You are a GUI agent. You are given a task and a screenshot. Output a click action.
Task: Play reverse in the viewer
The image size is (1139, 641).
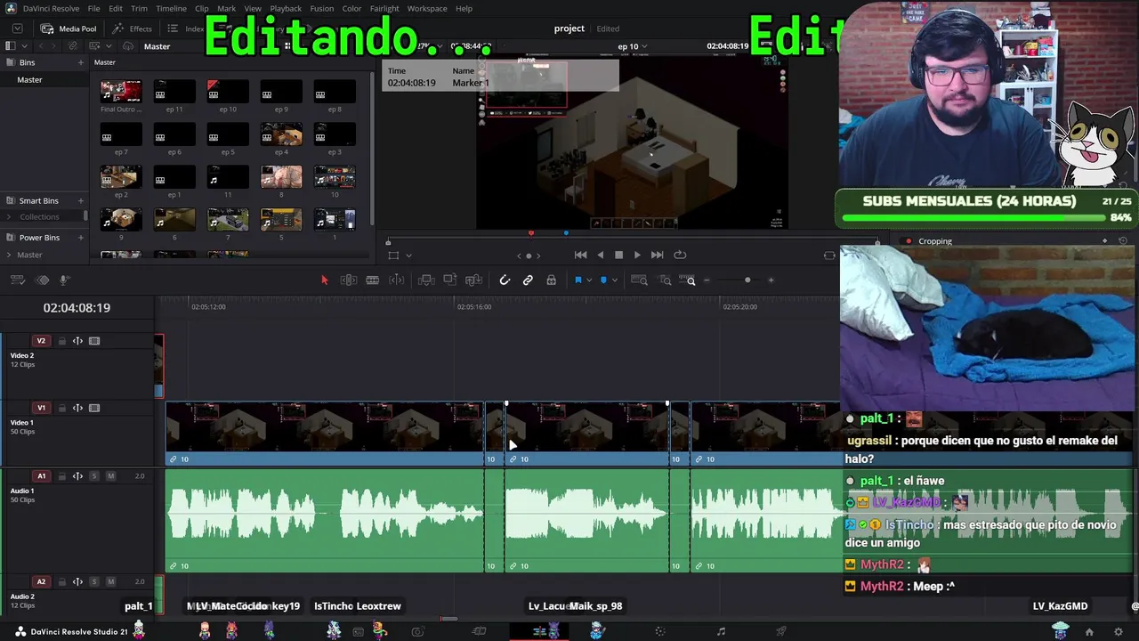coord(600,255)
